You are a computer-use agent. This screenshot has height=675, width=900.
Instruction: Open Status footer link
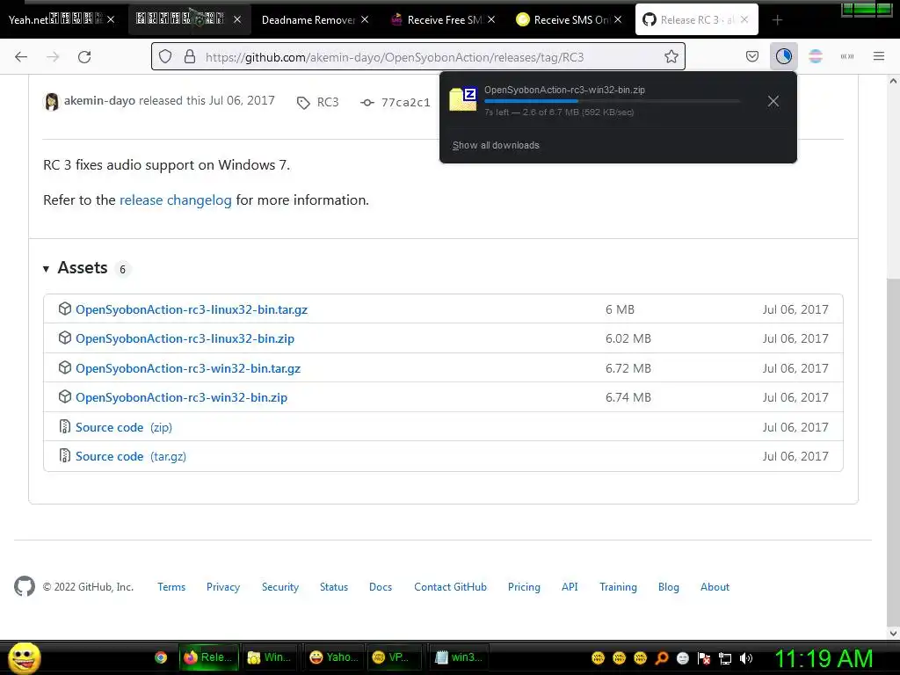click(333, 586)
